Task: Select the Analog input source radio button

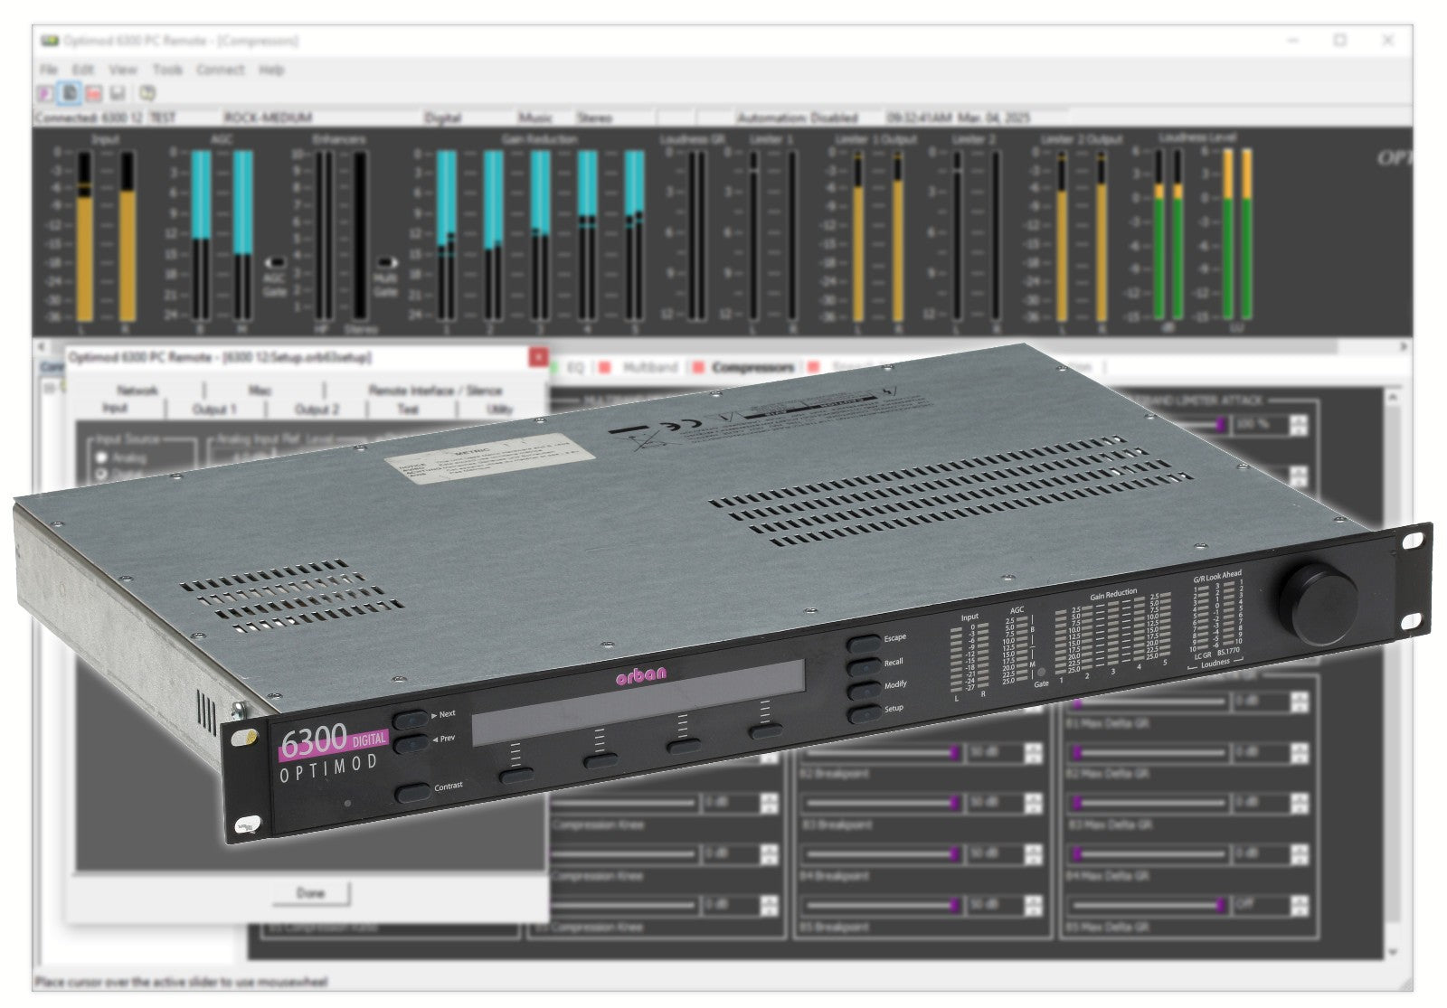Action: [x=102, y=458]
